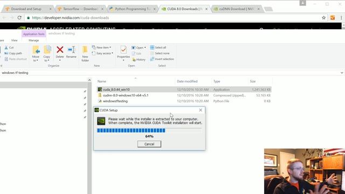
Task: Click the '12/10/2016 10:20 AM' date cell
Action: tap(193, 101)
